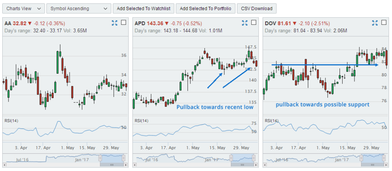Click the APD down-triangle price indicator

(x=167, y=24)
